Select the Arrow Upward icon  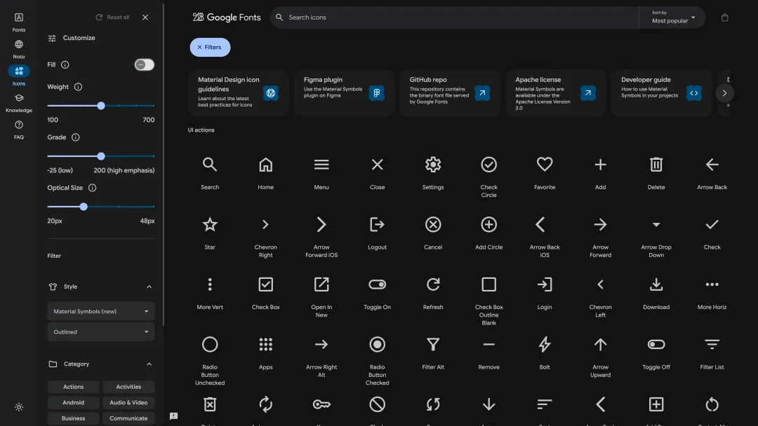600,345
